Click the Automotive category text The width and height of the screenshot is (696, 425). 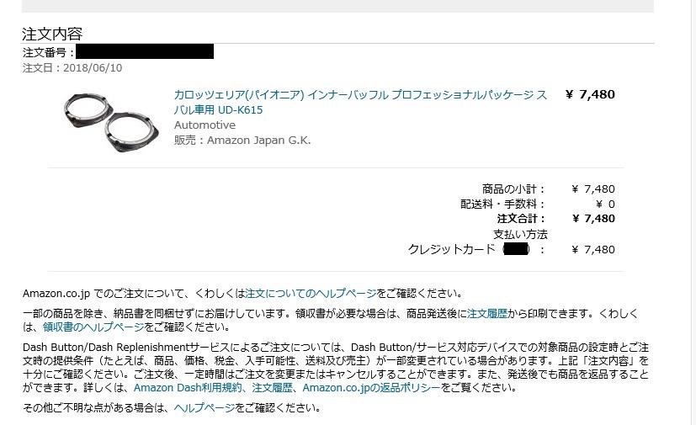(205, 125)
